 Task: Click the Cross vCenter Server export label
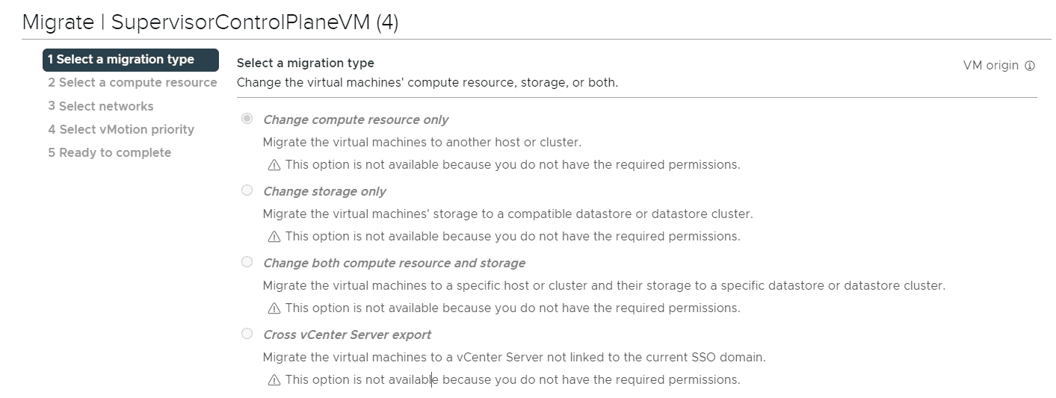[x=347, y=335]
